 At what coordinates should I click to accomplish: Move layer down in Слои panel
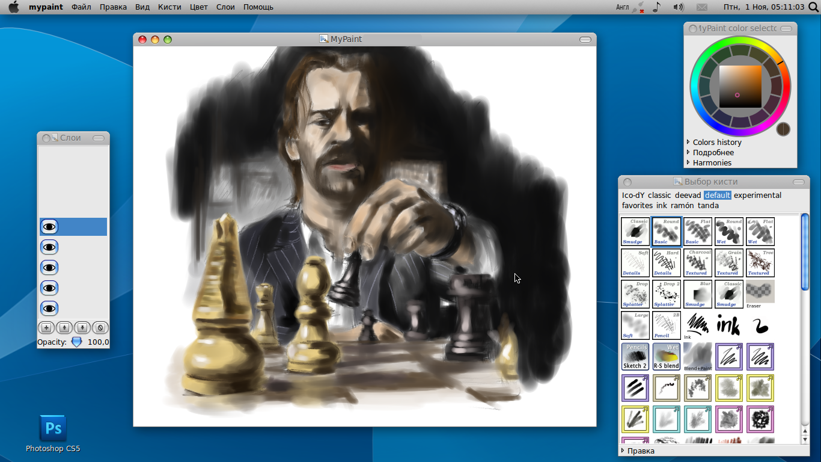click(x=83, y=328)
